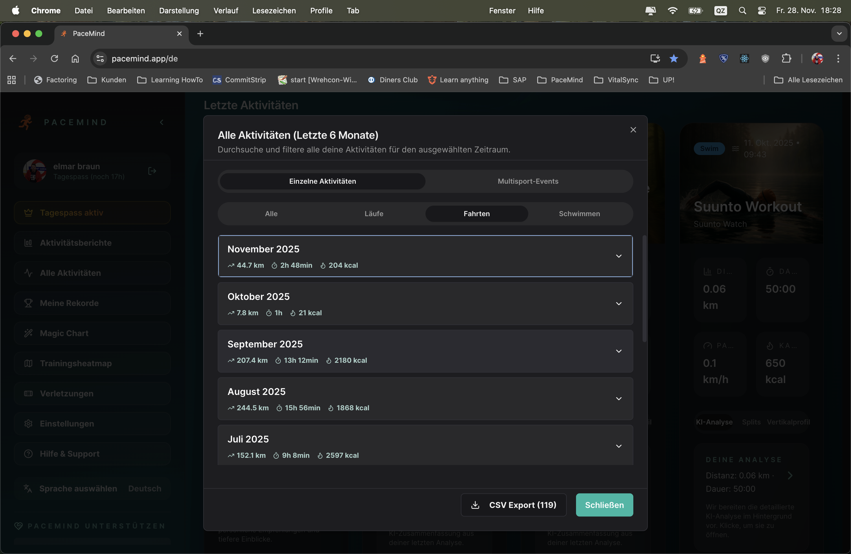
Task: Open site information icon in address bar
Action: point(100,58)
